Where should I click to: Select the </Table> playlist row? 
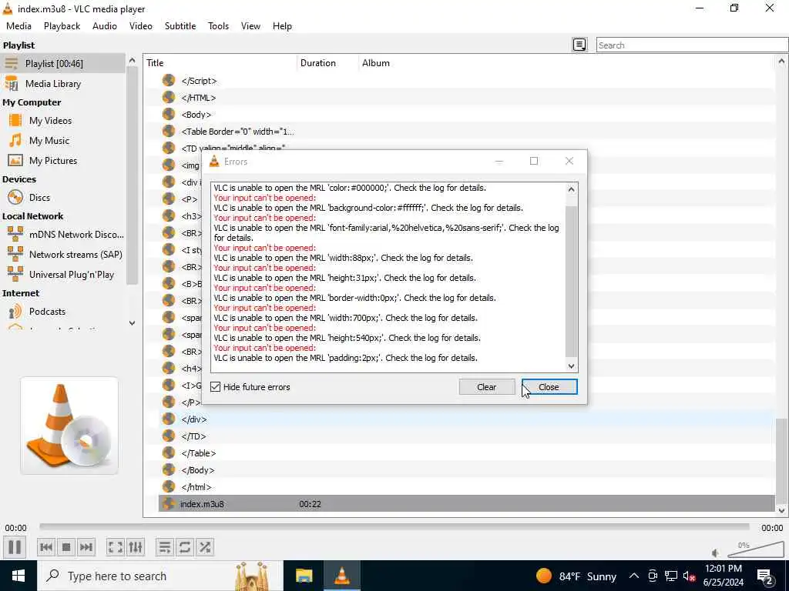coord(466,452)
